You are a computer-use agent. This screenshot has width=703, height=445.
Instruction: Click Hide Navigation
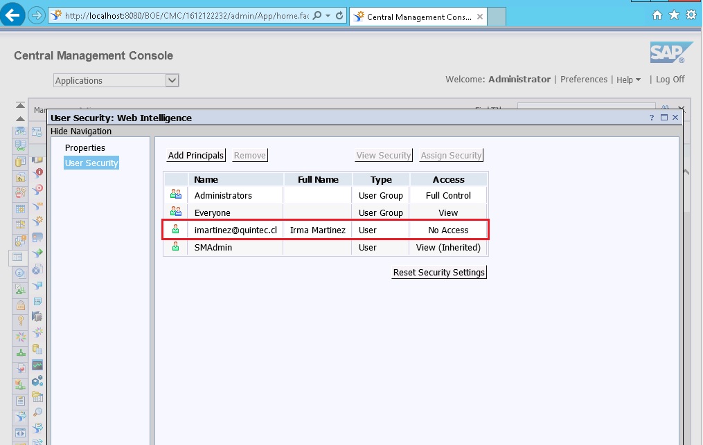click(x=81, y=131)
